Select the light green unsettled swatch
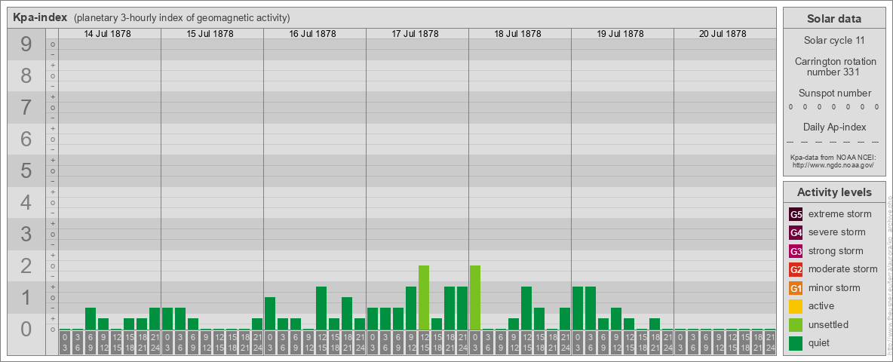Image resolution: width=893 pixels, height=362 pixels. click(x=796, y=324)
